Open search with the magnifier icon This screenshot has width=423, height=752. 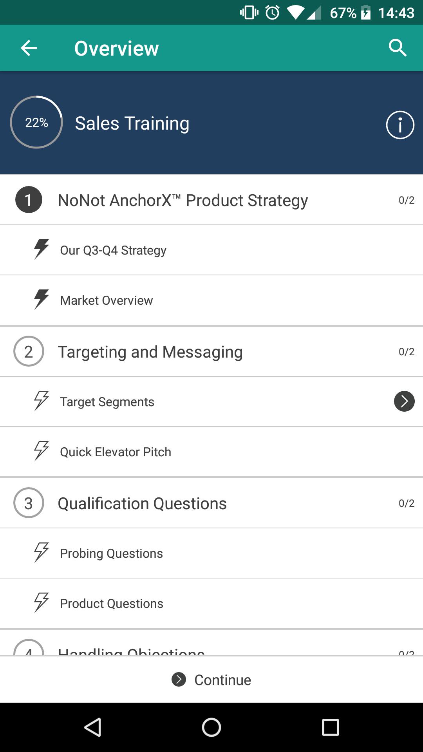tap(398, 48)
